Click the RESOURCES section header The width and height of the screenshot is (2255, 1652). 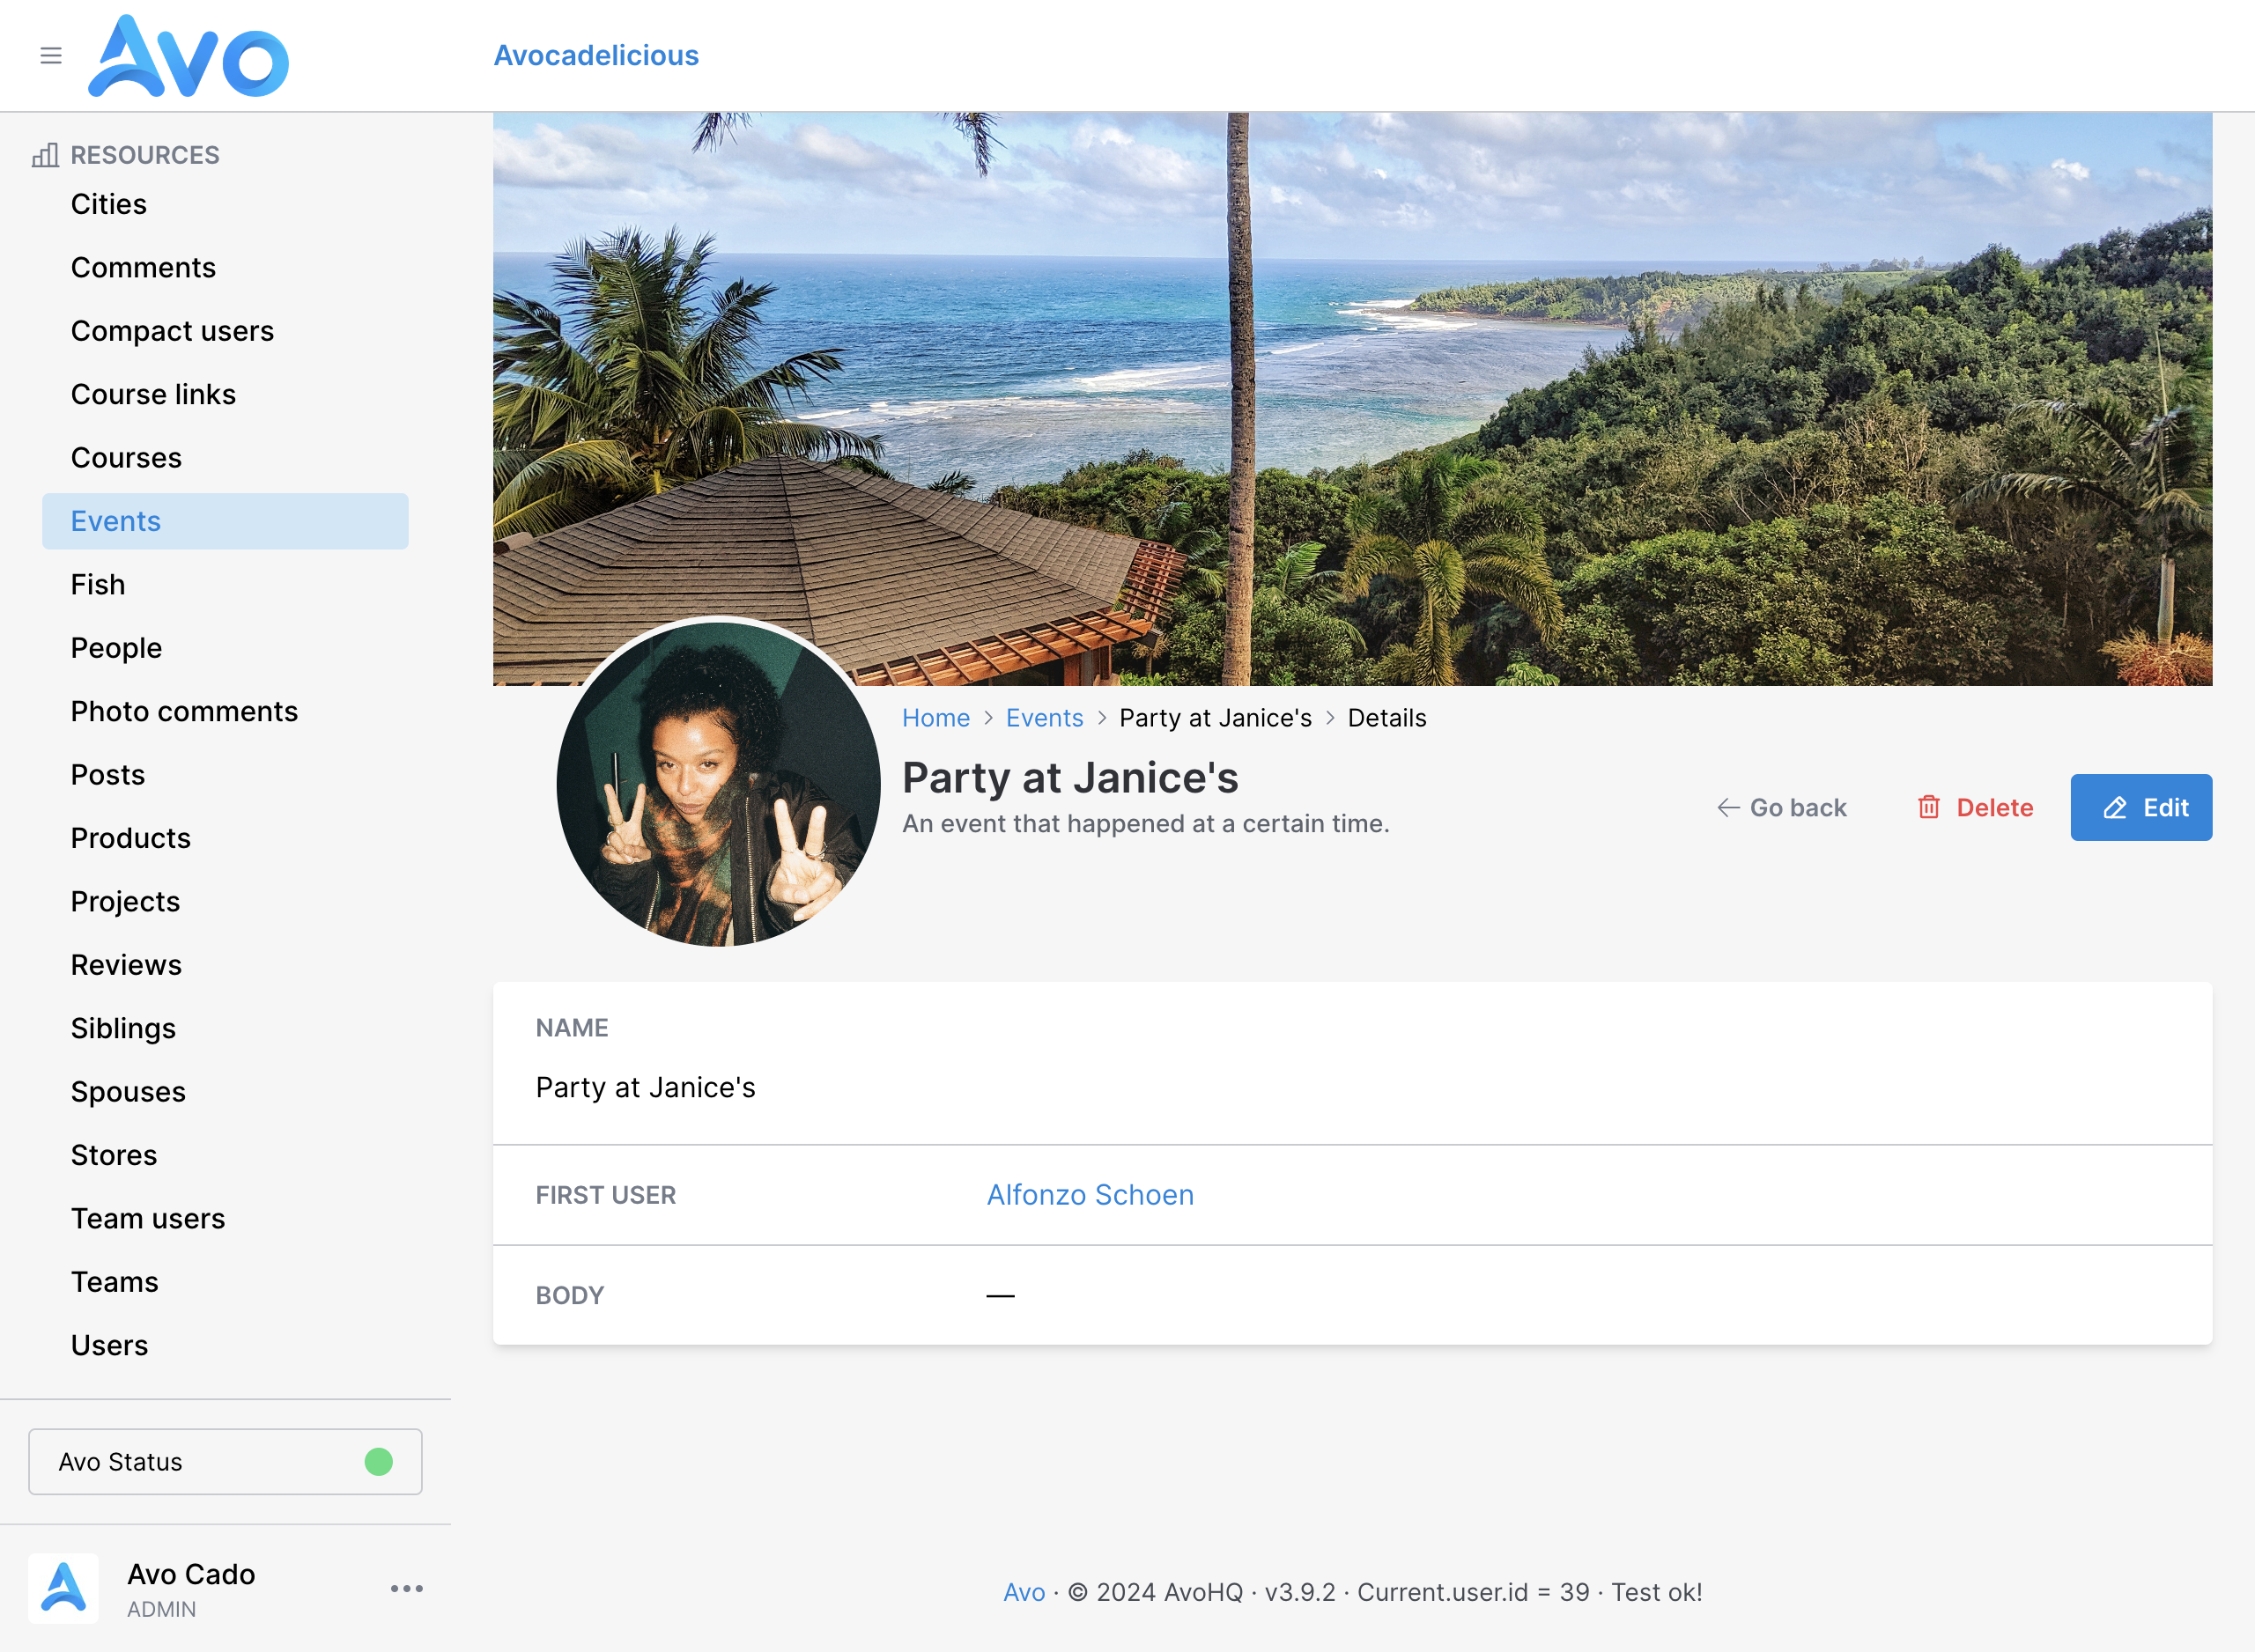145,155
